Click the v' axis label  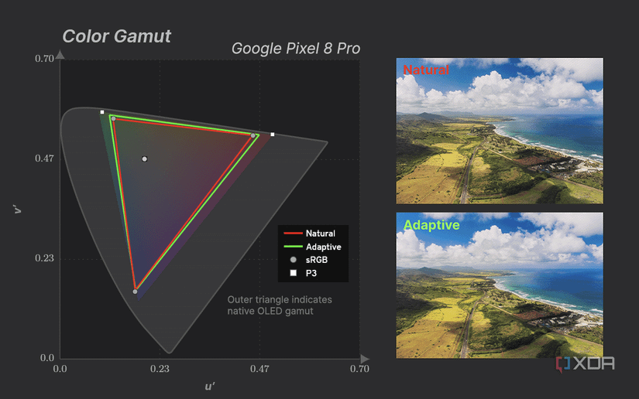point(17,209)
